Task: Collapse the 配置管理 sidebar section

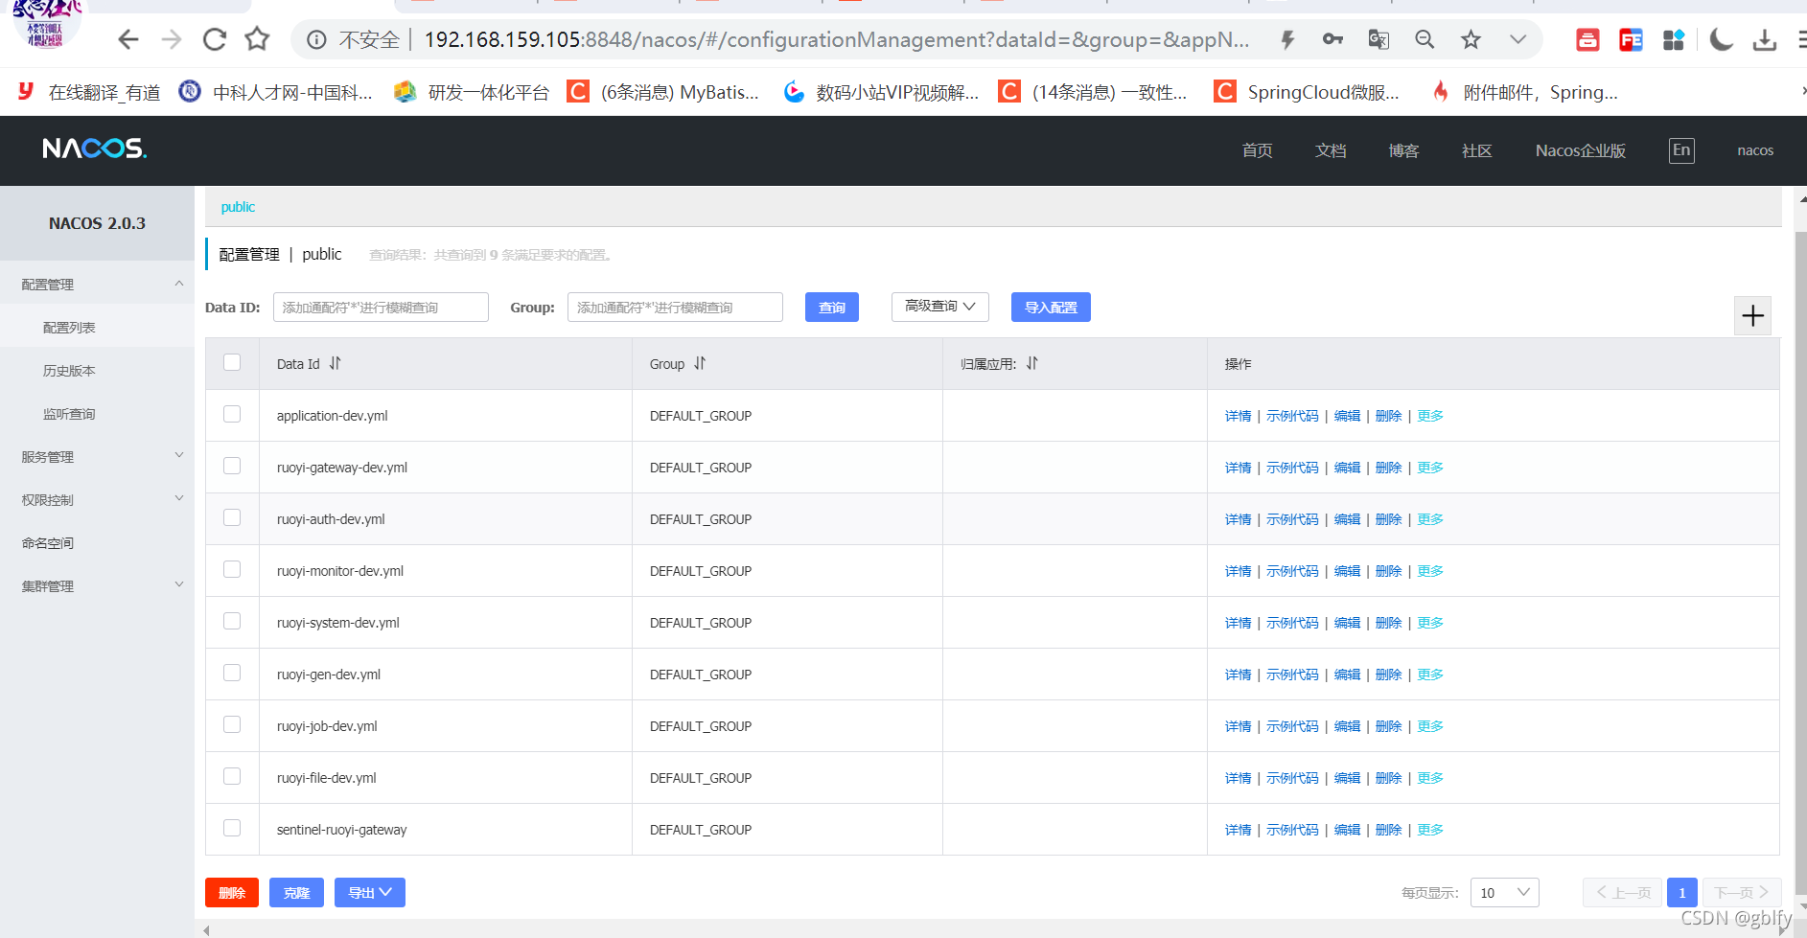Action: point(97,285)
